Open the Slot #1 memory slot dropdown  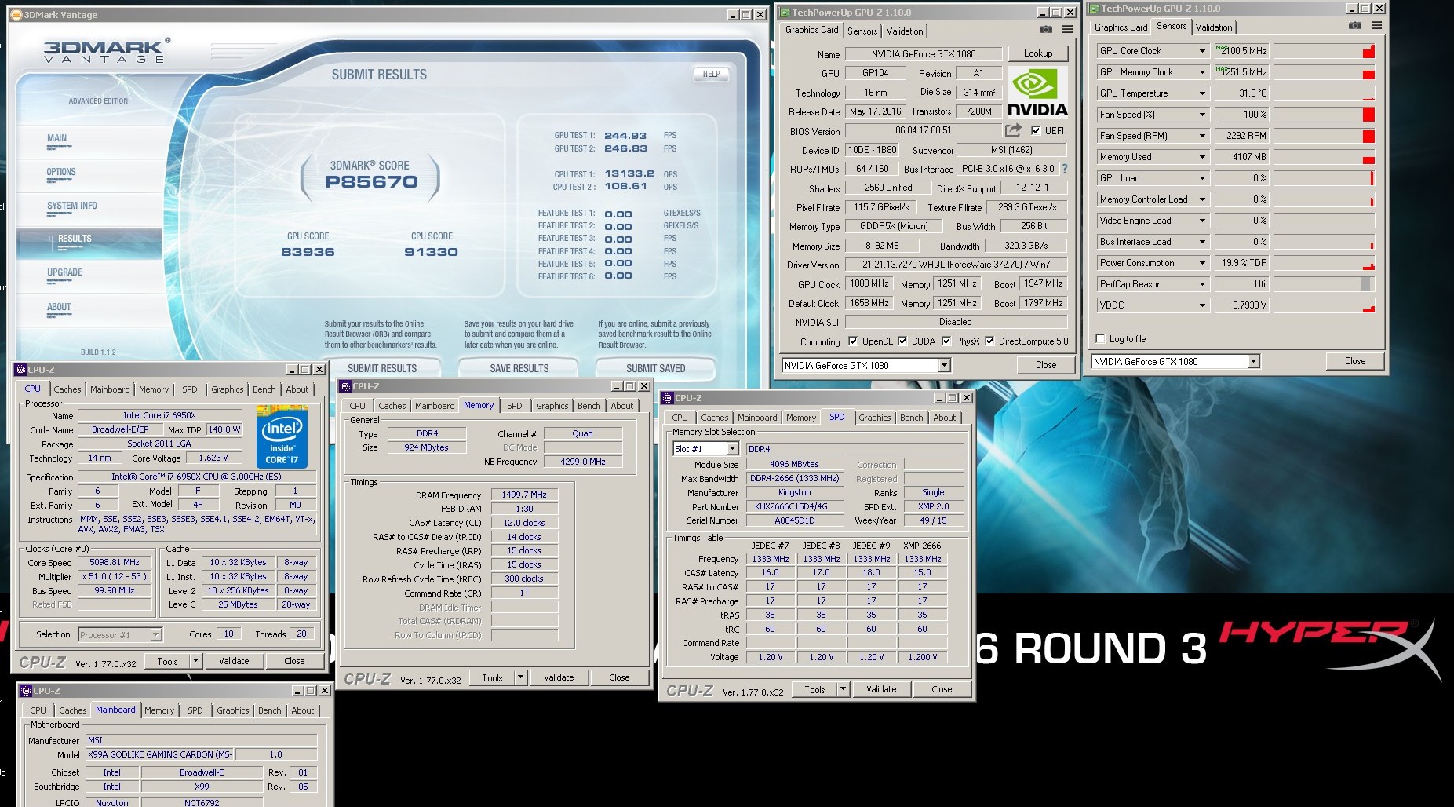pyautogui.click(x=732, y=449)
